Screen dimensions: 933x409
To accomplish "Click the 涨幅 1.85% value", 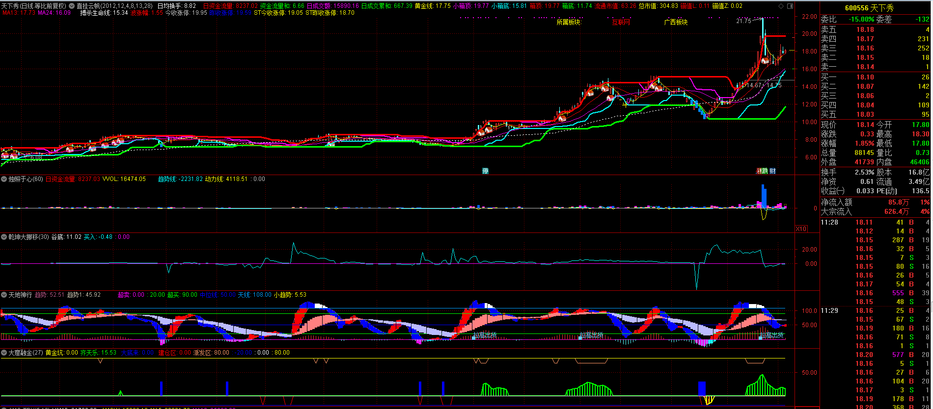I will pos(864,143).
